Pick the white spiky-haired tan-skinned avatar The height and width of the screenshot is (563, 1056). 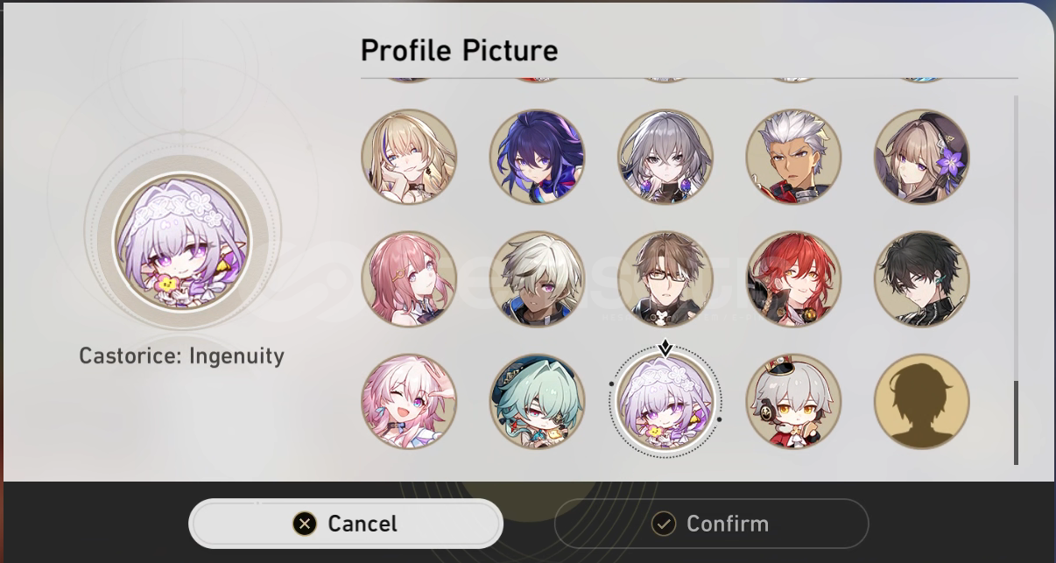[793, 157]
